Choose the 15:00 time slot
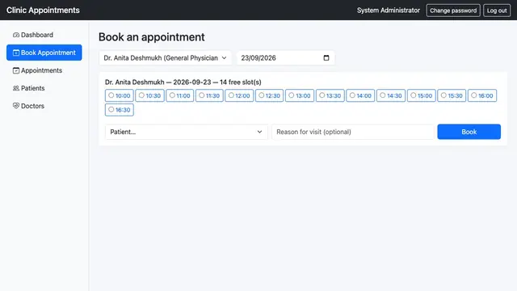 (422, 95)
